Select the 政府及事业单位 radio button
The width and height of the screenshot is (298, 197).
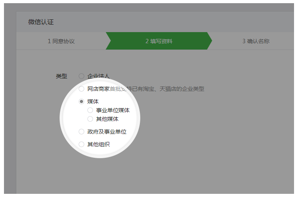81,132
